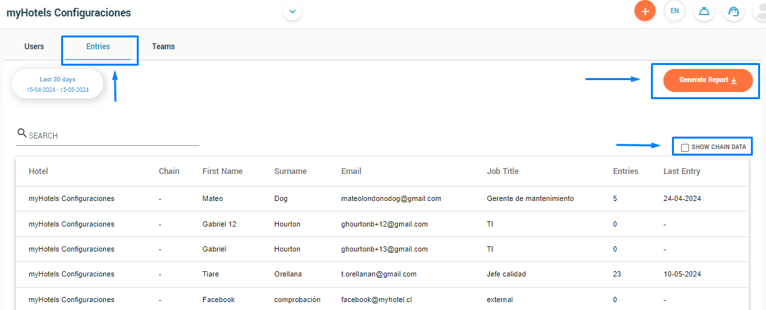The width and height of the screenshot is (766, 310).
Task: Open the support headset icon
Action: point(734,11)
